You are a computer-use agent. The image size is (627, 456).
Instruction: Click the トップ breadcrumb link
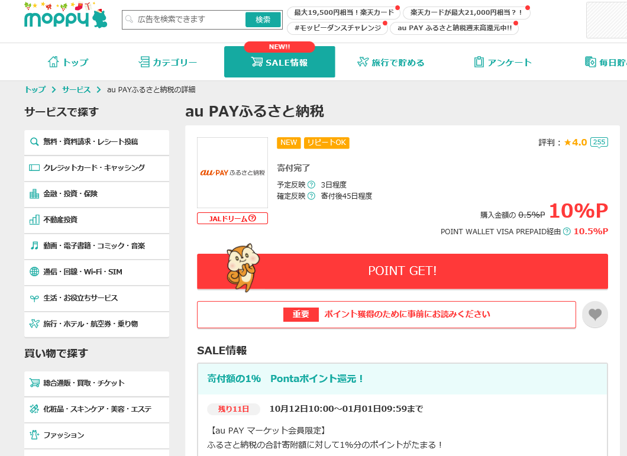[x=35, y=89]
